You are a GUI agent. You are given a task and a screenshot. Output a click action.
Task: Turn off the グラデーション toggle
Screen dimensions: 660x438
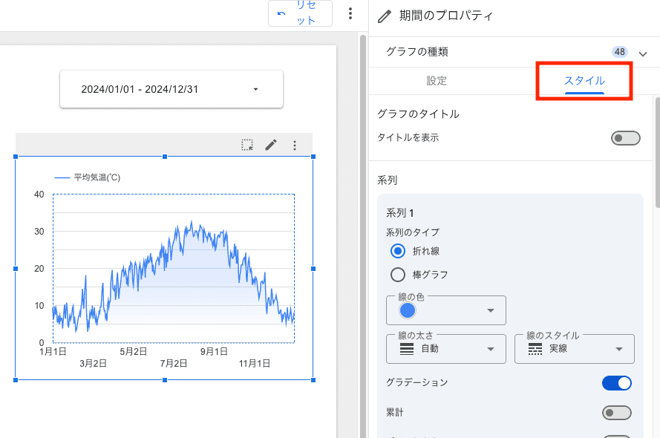(x=616, y=383)
